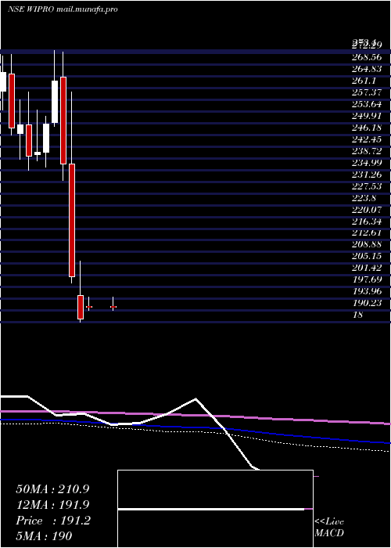The height and width of the screenshot is (548, 391).
Task: Click the 257.37 price axis label
Action: (367, 92)
